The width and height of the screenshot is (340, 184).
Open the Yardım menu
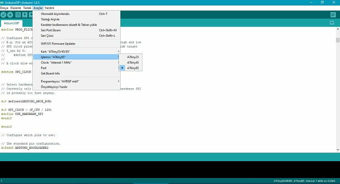[49, 8]
